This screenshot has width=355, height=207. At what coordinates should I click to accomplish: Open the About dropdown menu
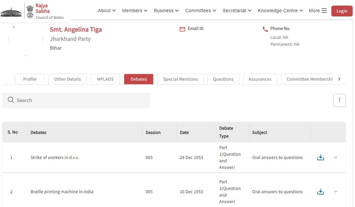click(x=106, y=11)
